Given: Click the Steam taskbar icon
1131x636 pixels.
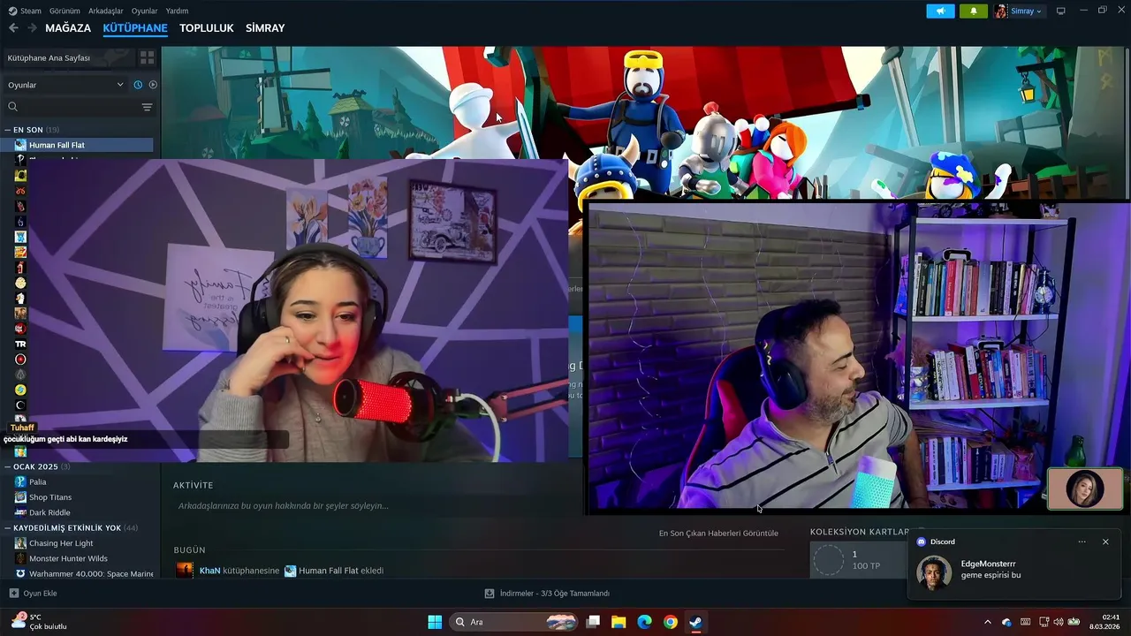Looking at the screenshot, I should point(696,622).
